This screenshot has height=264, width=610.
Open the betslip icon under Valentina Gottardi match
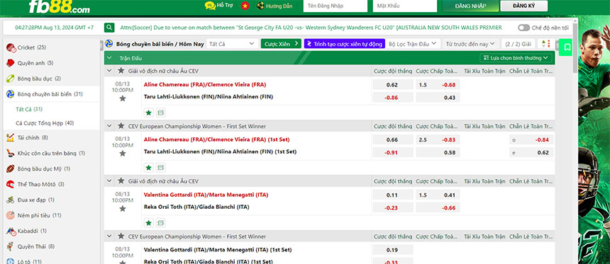[161, 223]
